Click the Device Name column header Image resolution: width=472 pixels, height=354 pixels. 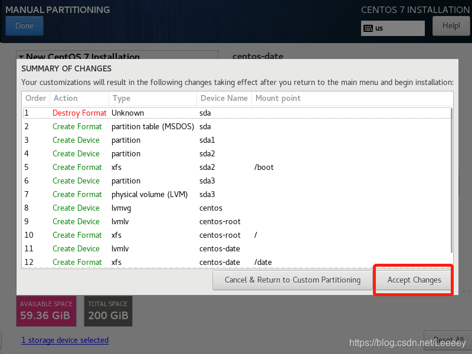[x=224, y=99]
